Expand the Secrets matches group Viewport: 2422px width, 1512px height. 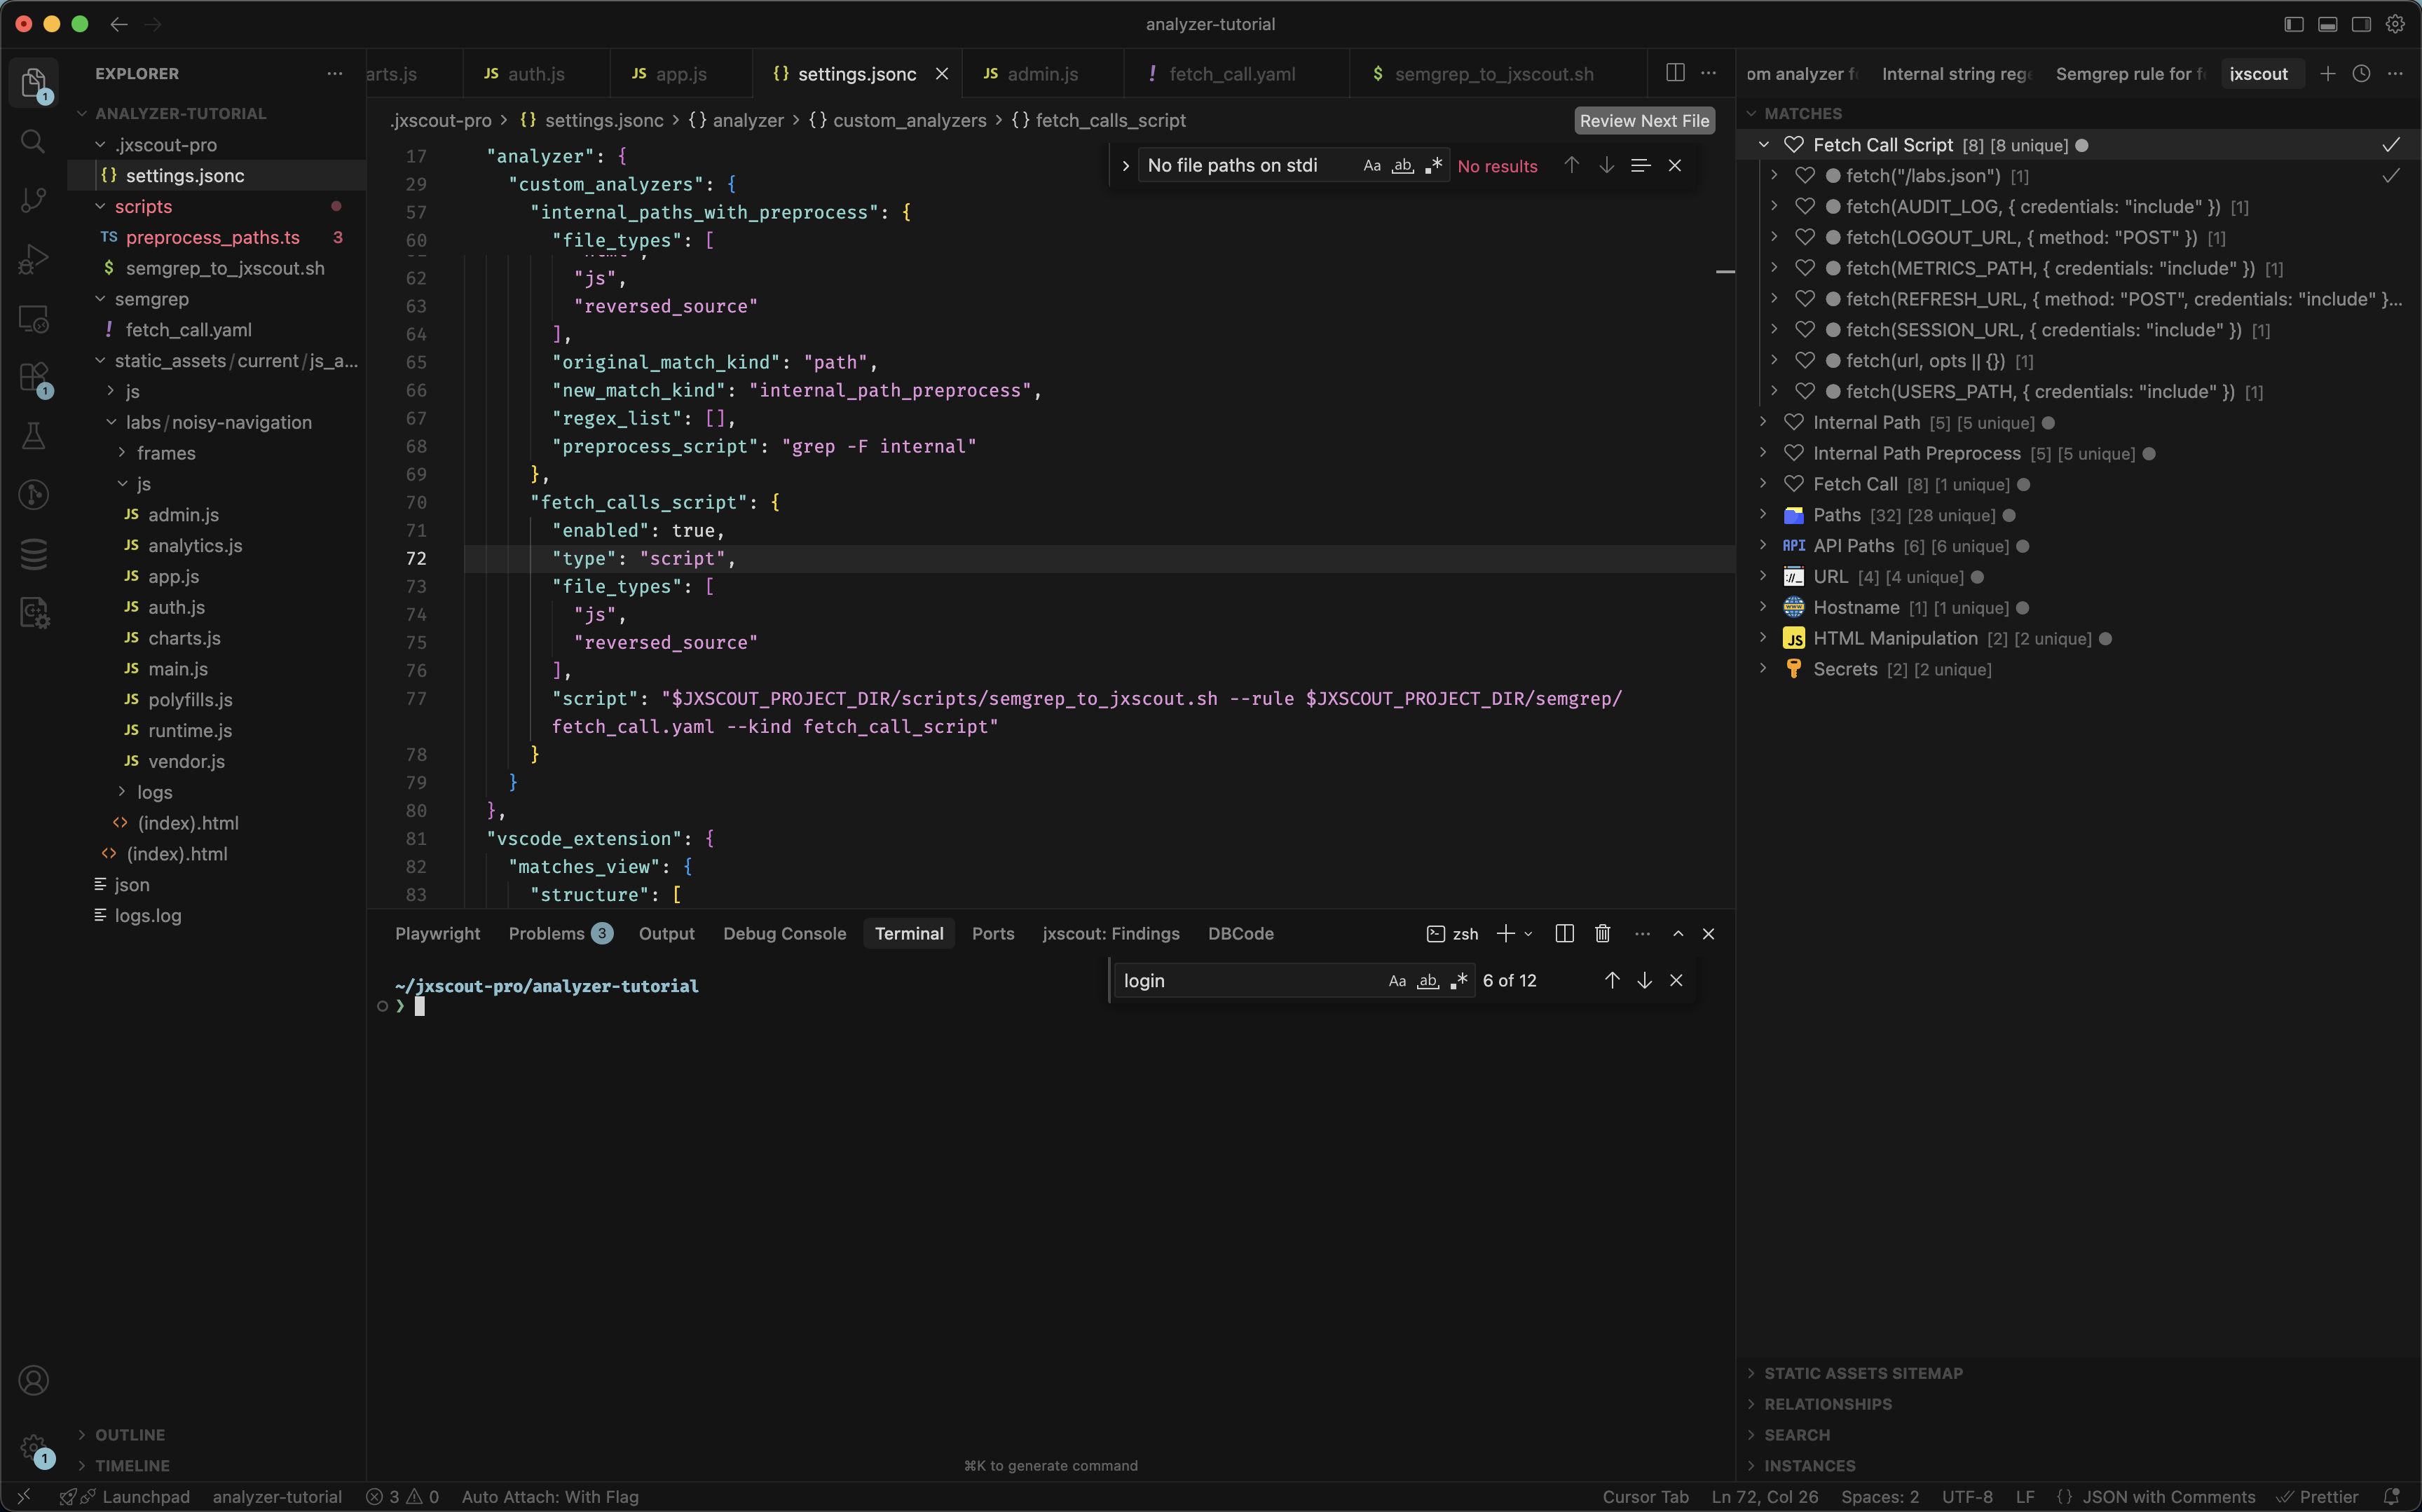click(x=1764, y=669)
